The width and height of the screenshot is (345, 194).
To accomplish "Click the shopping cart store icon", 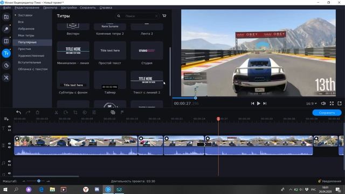I will click(164, 16).
